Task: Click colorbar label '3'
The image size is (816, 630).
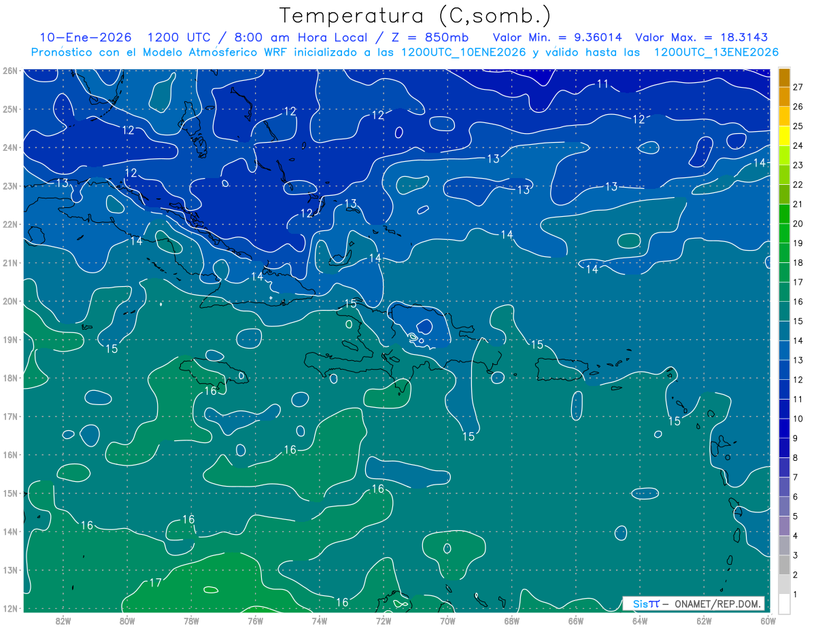Action: click(x=796, y=555)
